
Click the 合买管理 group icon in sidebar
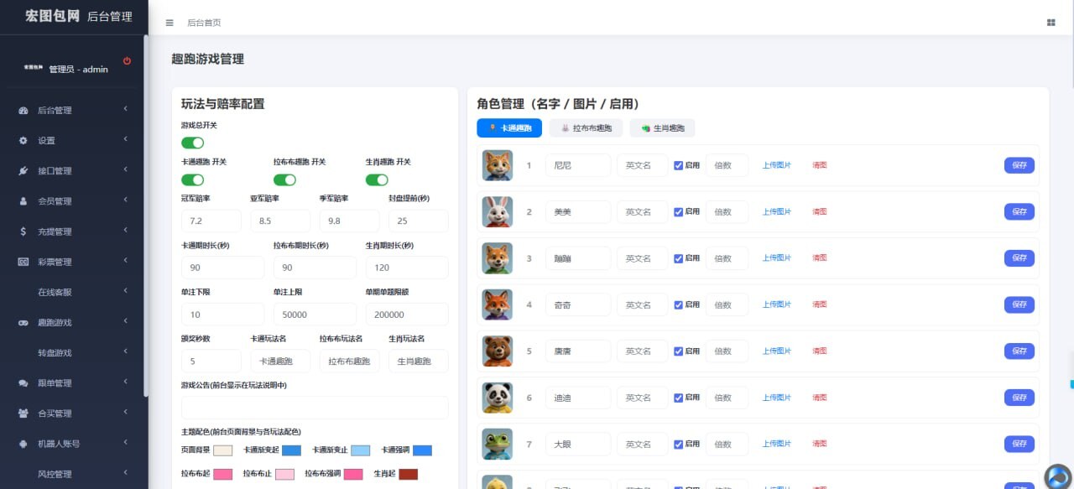tap(23, 414)
